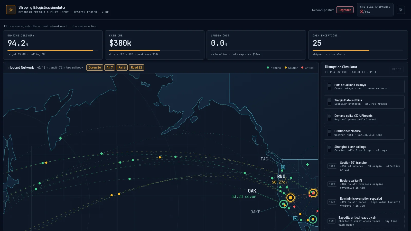Select the OAK distribution center green ring marker
Viewport: 411px width, 231px height.
[283, 204]
